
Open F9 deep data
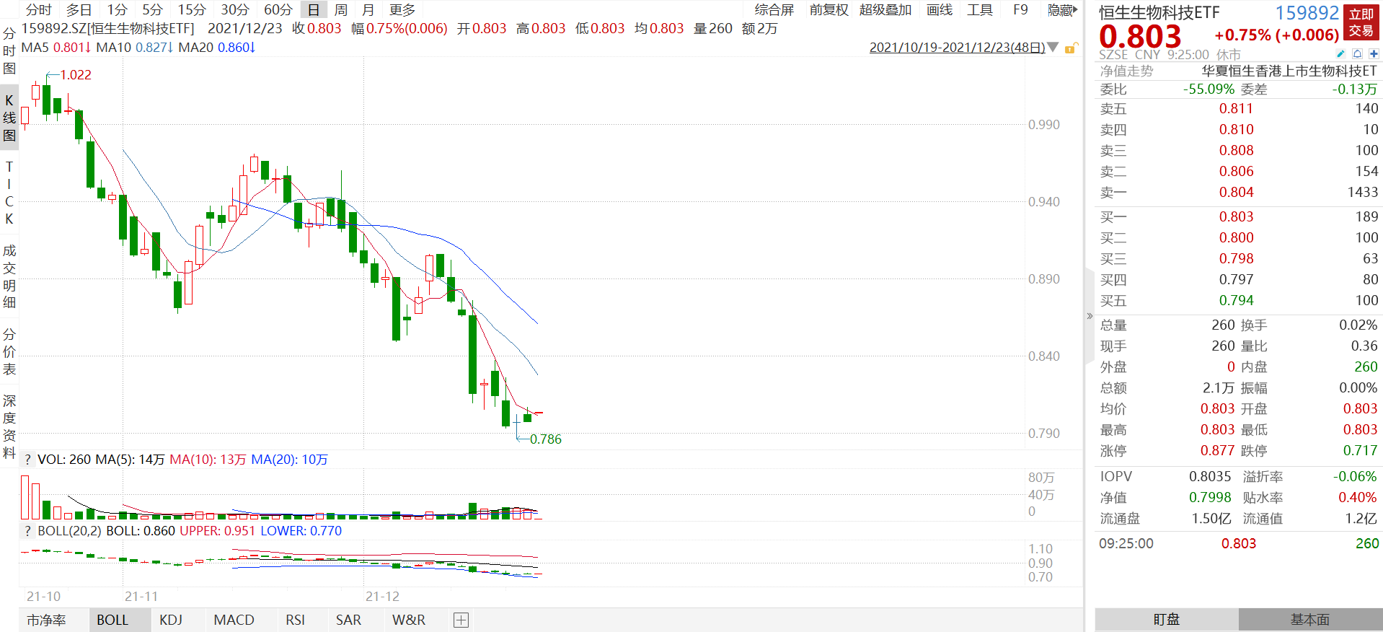coord(1020,10)
